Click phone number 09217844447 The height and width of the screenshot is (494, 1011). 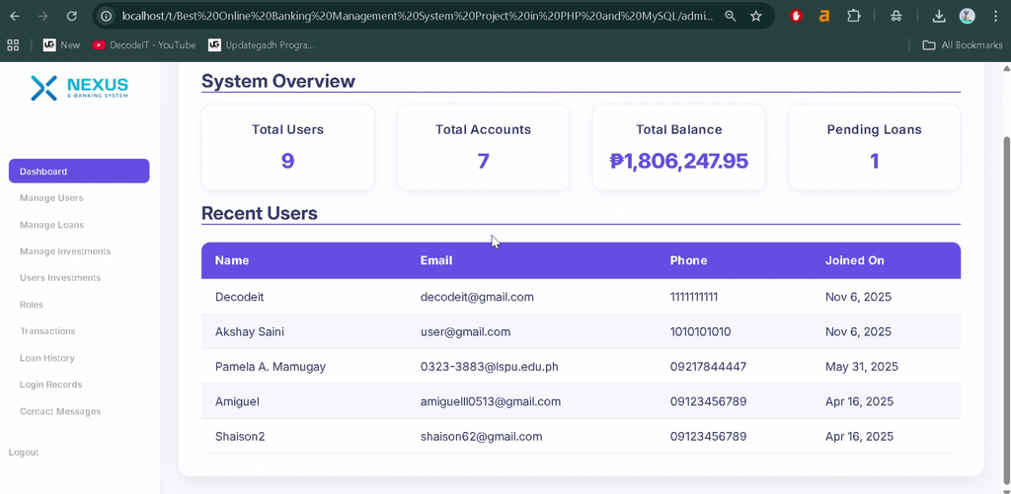tap(708, 367)
